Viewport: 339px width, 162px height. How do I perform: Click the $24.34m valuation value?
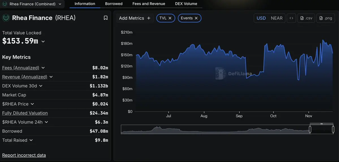99,113
